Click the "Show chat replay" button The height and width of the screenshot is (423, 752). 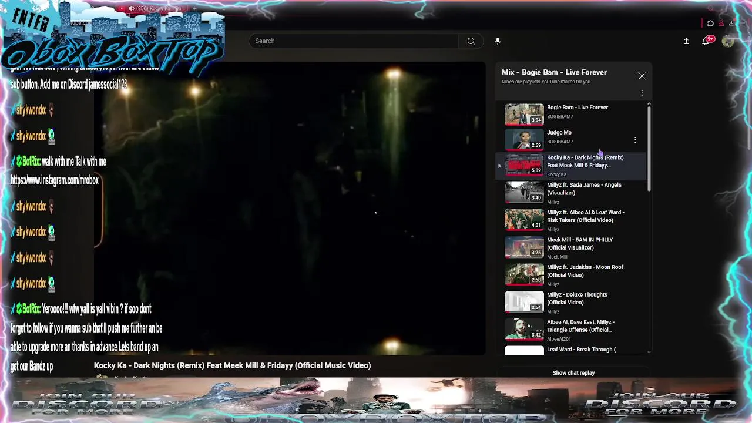(573, 373)
